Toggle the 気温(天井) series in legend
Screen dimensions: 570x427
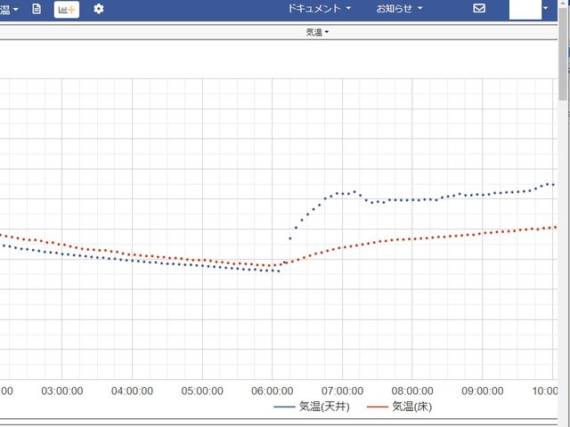pos(324,407)
